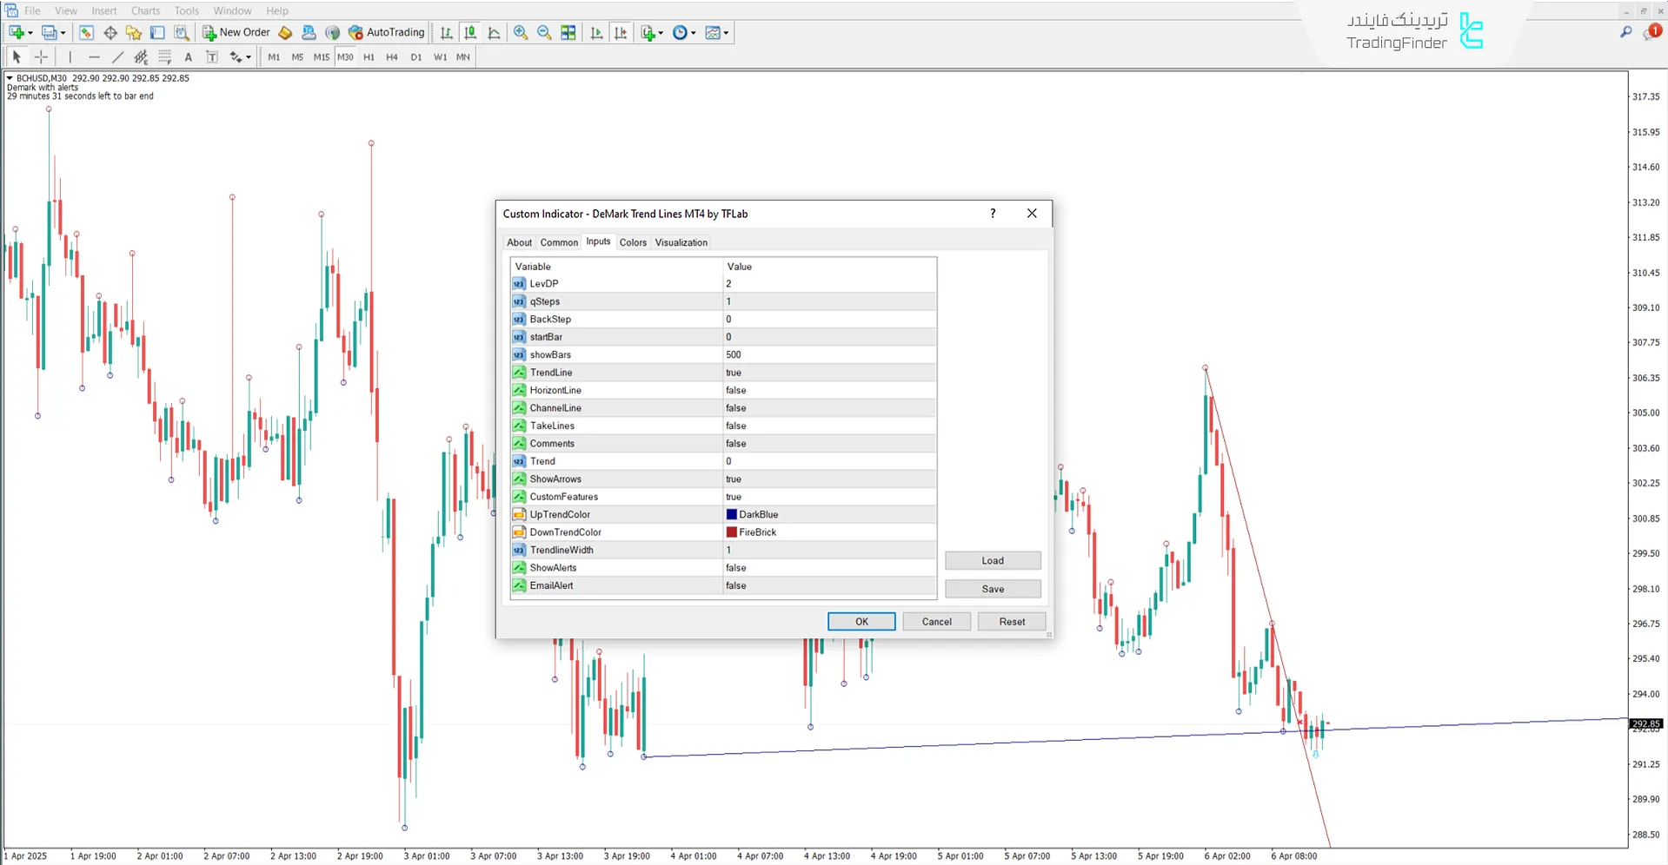The width and height of the screenshot is (1668, 865).
Task: Select the Crosshair tool
Action: 41,56
